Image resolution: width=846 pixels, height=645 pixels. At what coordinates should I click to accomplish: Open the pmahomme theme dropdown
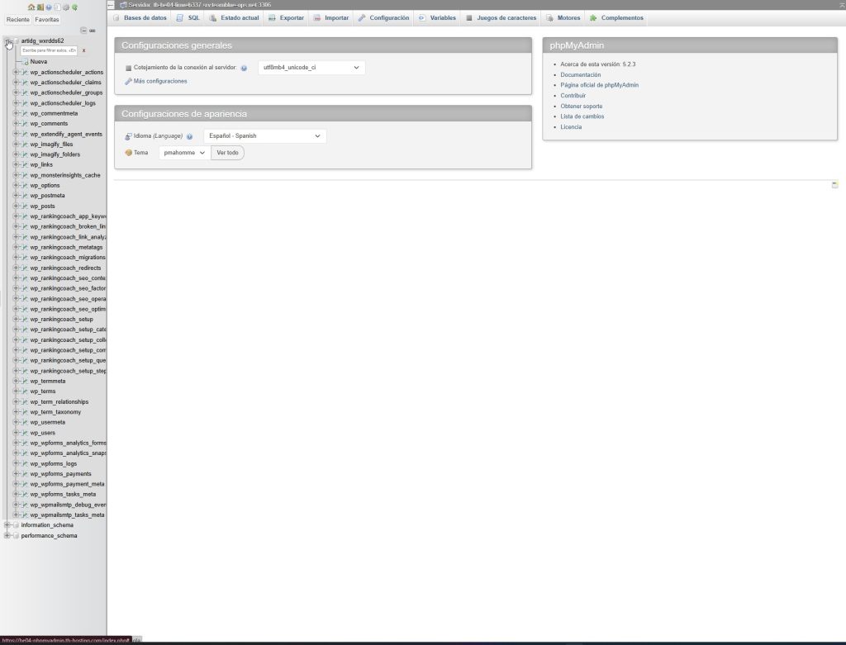184,153
